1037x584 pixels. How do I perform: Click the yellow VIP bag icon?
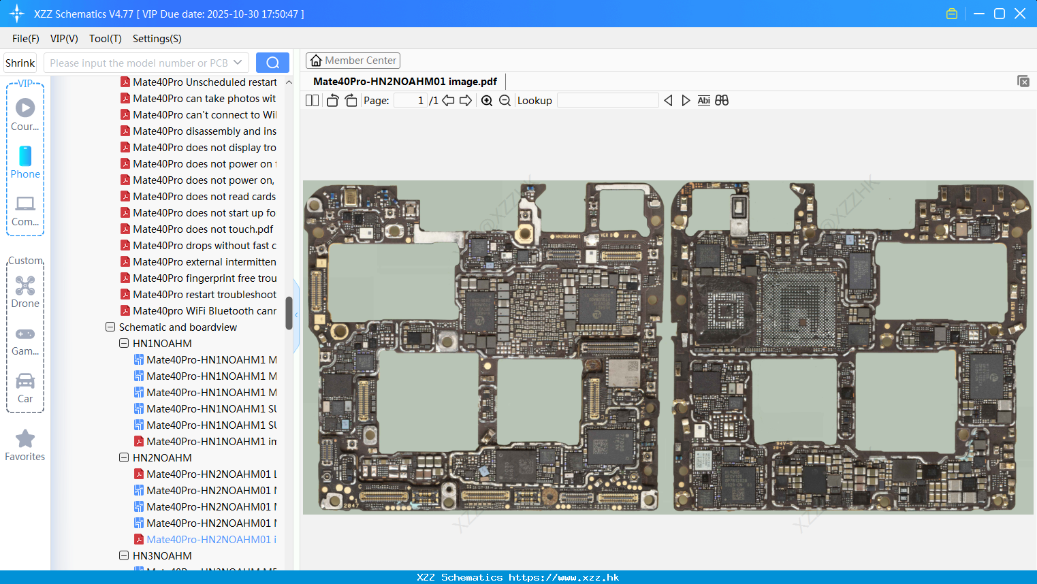[x=952, y=14]
